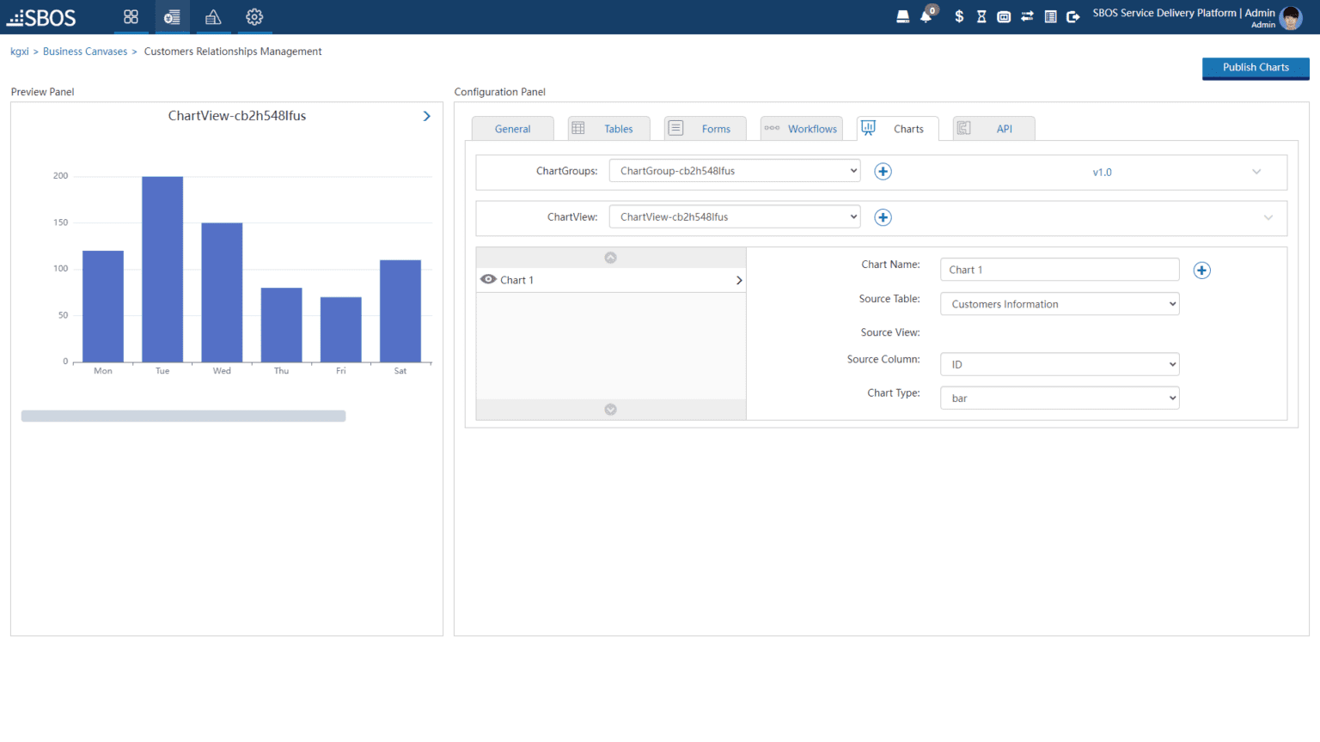This screenshot has width=1320, height=742.
Task: Open the hard drive storage icon
Action: click(x=903, y=15)
